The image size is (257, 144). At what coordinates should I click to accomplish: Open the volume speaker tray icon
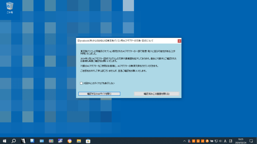coord(221,141)
